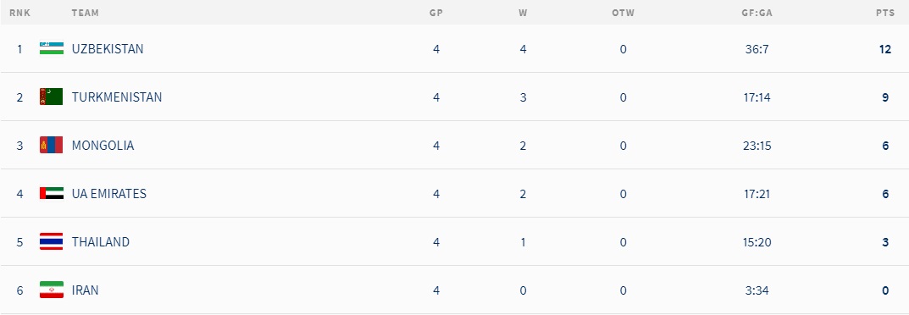Sort standings by W column header
Screen dimensions: 909x315
pyautogui.click(x=523, y=13)
